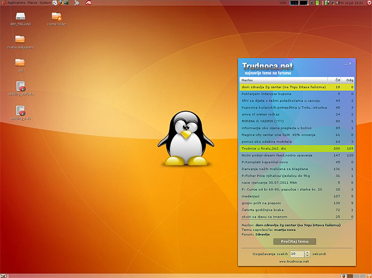Click the green battery indicator in panel
372x278 pixels.
coord(317,3)
